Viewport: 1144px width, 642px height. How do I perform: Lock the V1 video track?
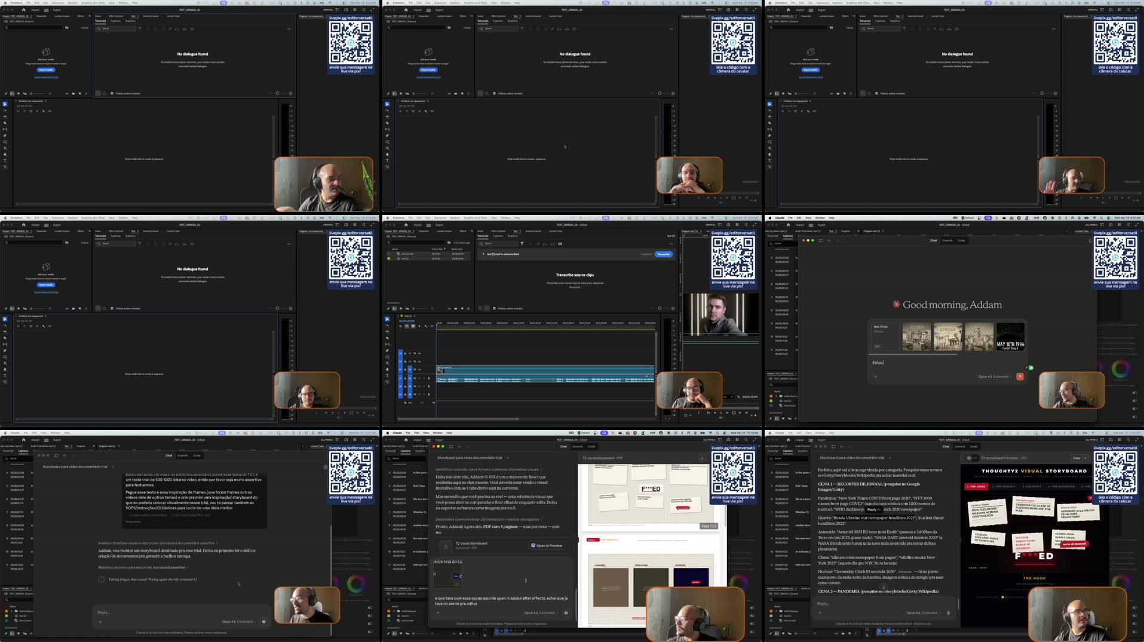pyautogui.click(x=405, y=370)
